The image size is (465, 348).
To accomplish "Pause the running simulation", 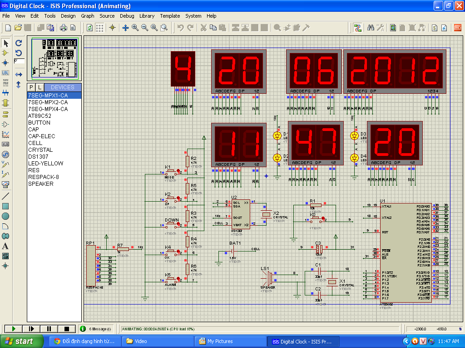I will tap(49, 329).
